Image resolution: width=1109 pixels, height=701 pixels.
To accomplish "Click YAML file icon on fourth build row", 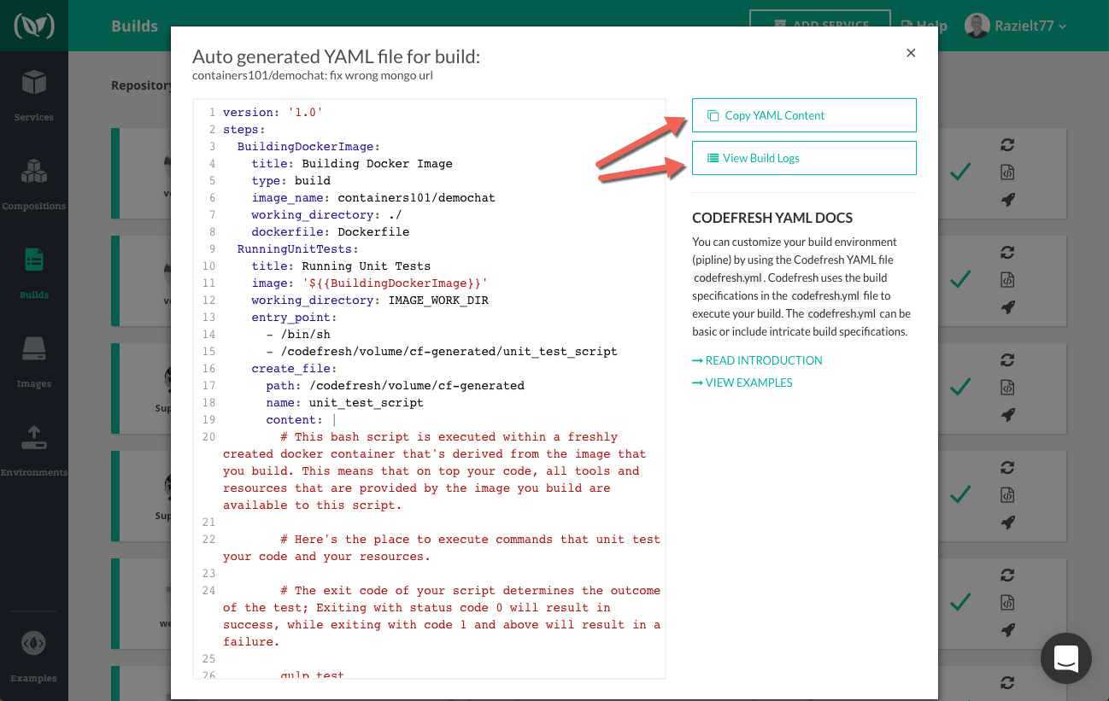I will pyautogui.click(x=1007, y=494).
